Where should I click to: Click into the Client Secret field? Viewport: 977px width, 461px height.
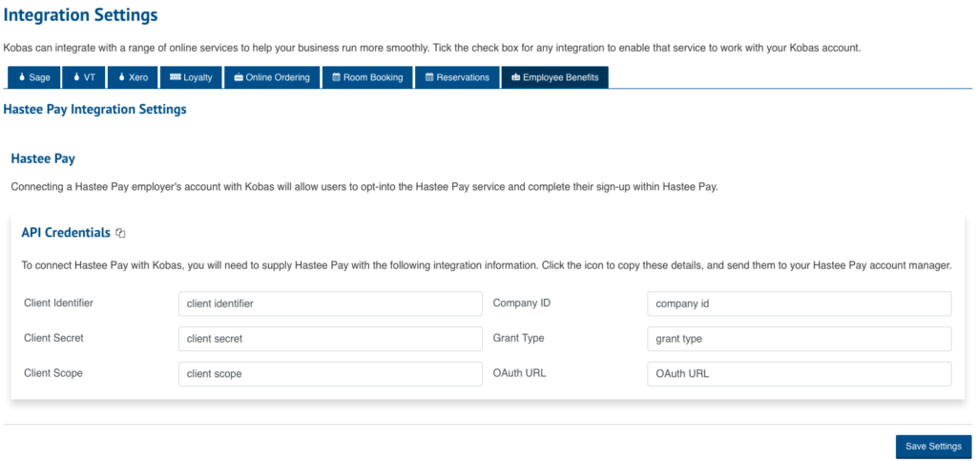pyautogui.click(x=330, y=339)
